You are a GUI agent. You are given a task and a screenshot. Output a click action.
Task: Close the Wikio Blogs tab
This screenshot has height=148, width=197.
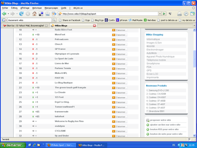coord(95,25)
